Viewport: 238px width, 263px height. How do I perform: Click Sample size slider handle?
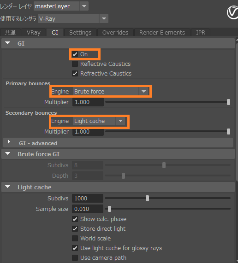[x=109, y=209]
